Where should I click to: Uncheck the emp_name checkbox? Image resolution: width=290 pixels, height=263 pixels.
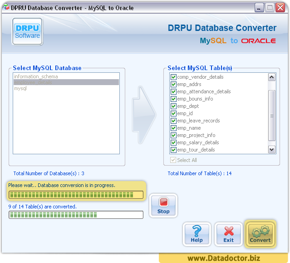pos(173,128)
